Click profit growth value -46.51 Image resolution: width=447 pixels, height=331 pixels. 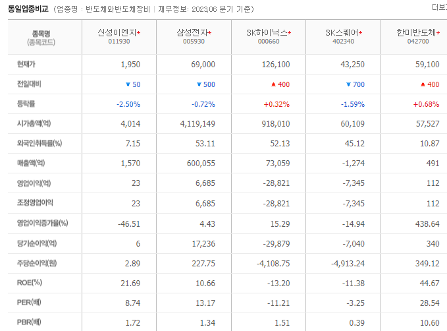click(x=129, y=224)
